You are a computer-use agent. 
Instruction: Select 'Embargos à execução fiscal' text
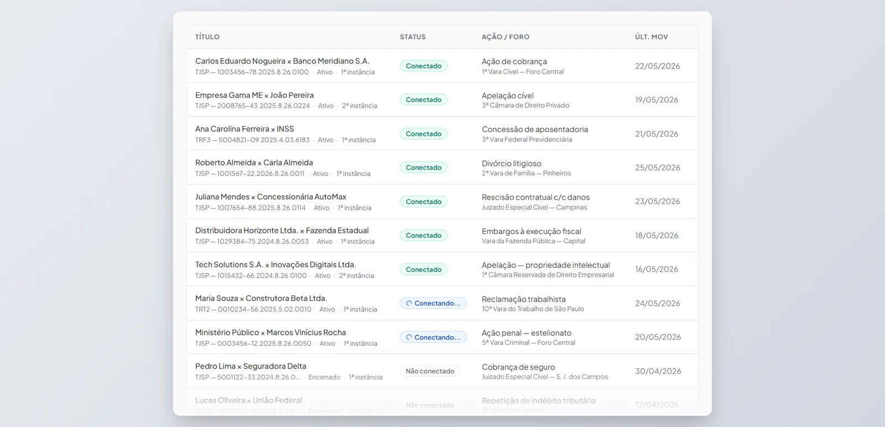coord(532,231)
